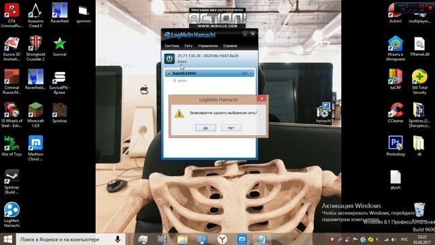
Task: Open gtyuh file on desktop
Action: [396, 180]
